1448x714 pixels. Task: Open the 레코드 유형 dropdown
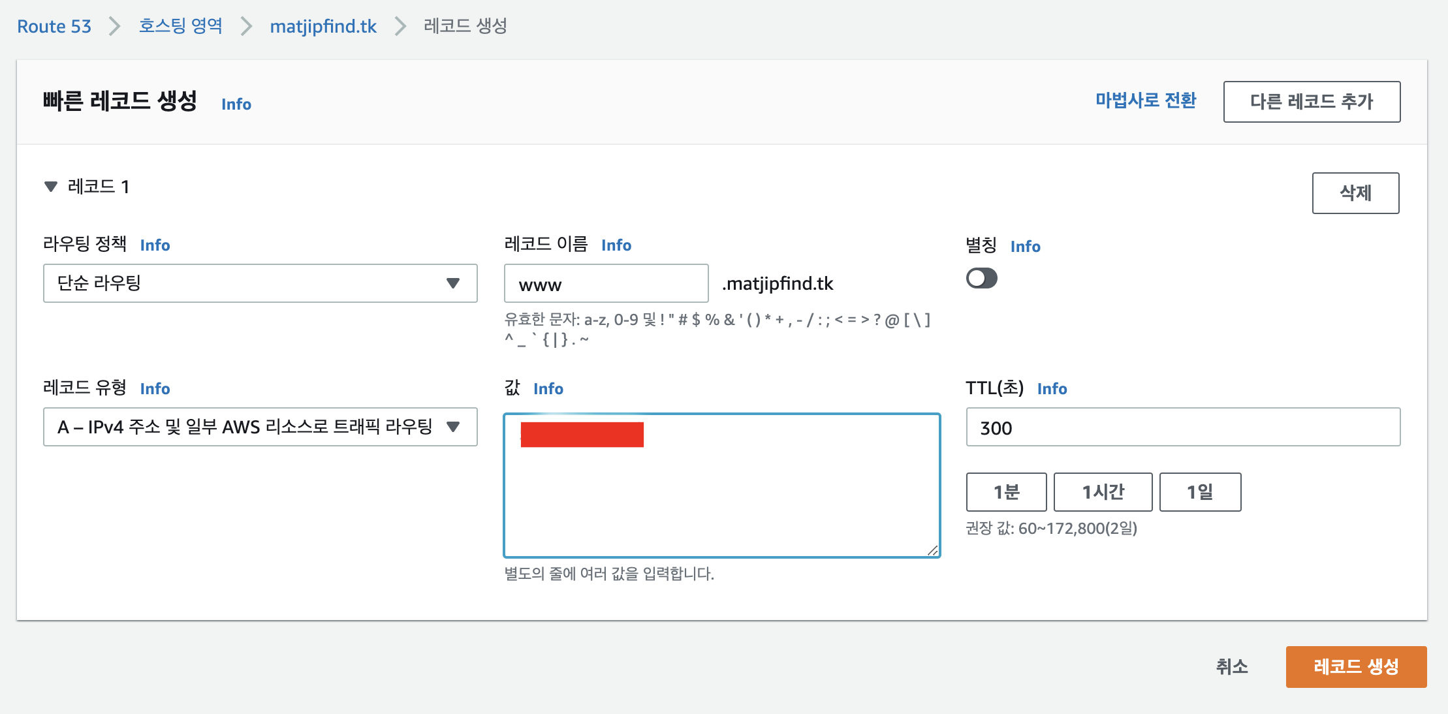tap(260, 427)
